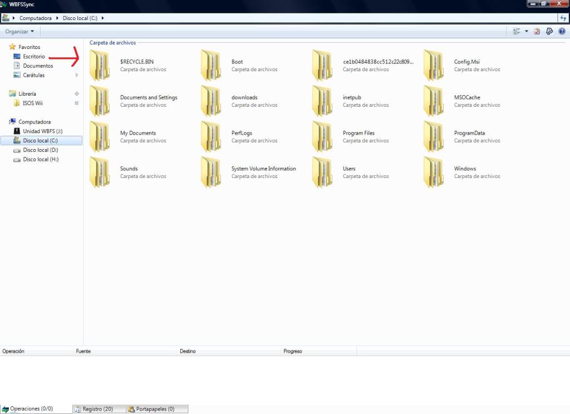
Task: Select the Program Files folder icon
Action: click(322, 137)
